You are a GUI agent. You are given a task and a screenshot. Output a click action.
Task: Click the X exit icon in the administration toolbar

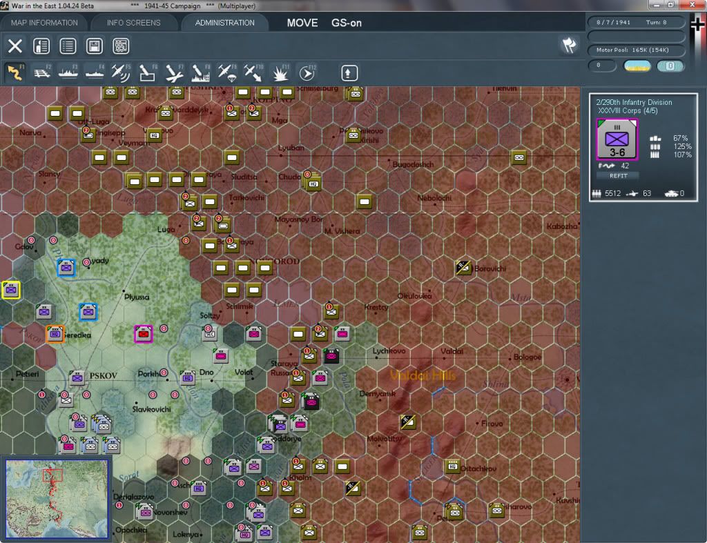click(15, 46)
